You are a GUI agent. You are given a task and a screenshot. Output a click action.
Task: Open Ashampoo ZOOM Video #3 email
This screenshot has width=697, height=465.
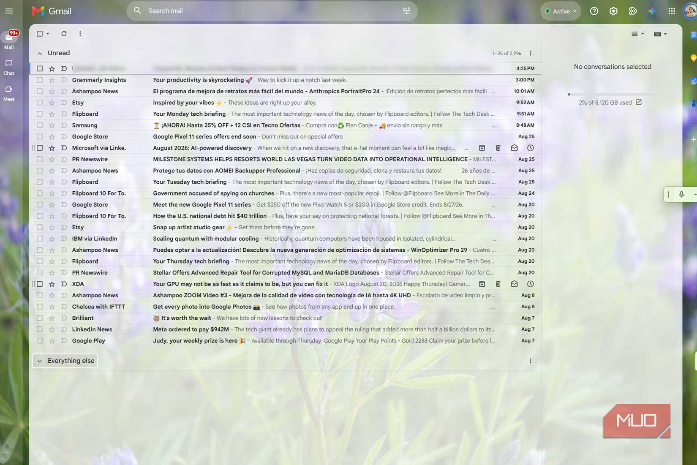pyautogui.click(x=285, y=296)
